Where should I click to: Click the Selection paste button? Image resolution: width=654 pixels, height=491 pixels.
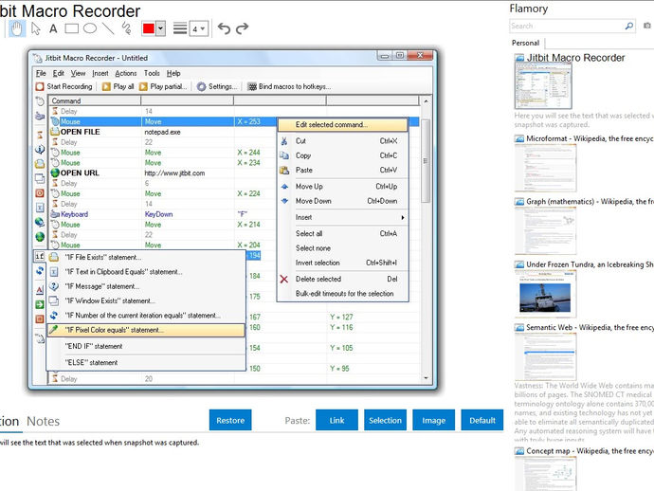click(x=385, y=420)
